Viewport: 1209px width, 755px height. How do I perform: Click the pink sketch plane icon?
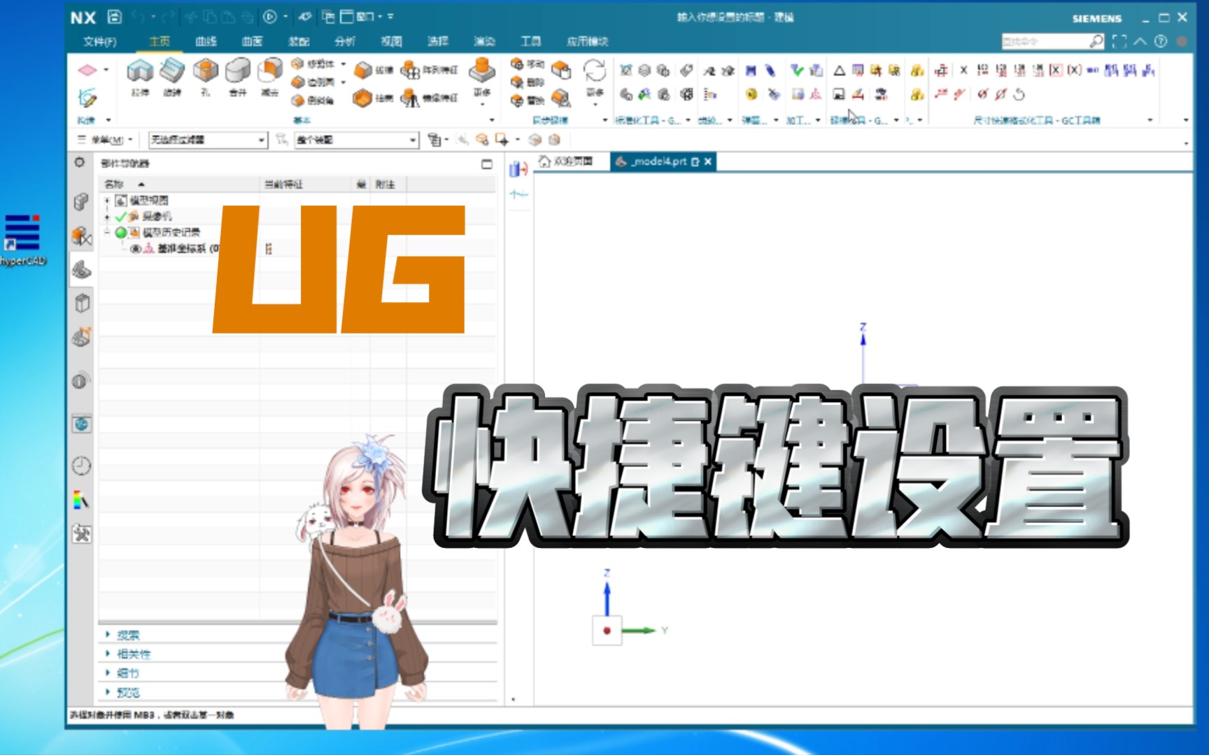(87, 70)
